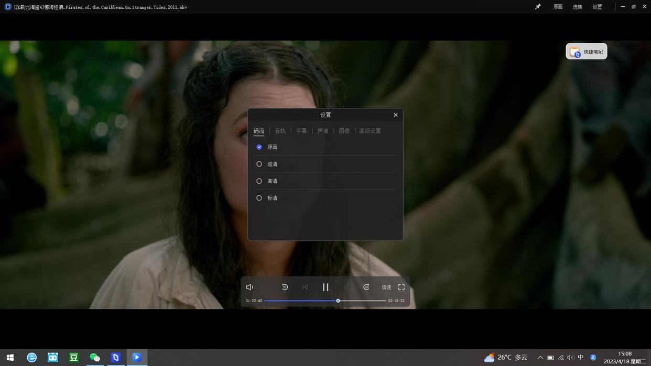
Task: Enter fullscreen mode
Action: coord(402,287)
